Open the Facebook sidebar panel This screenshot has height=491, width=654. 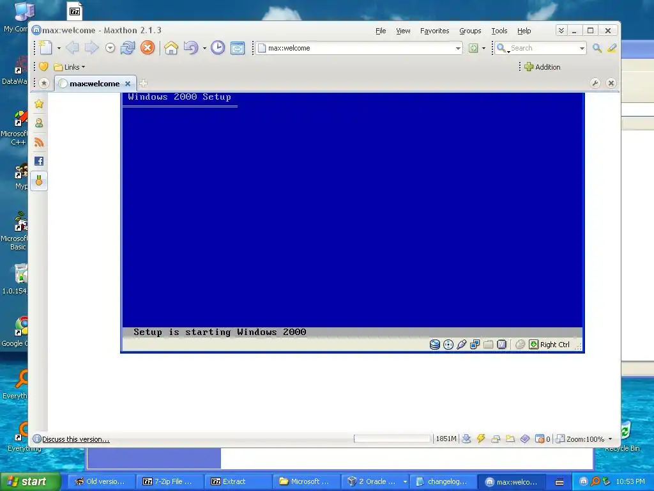point(39,161)
